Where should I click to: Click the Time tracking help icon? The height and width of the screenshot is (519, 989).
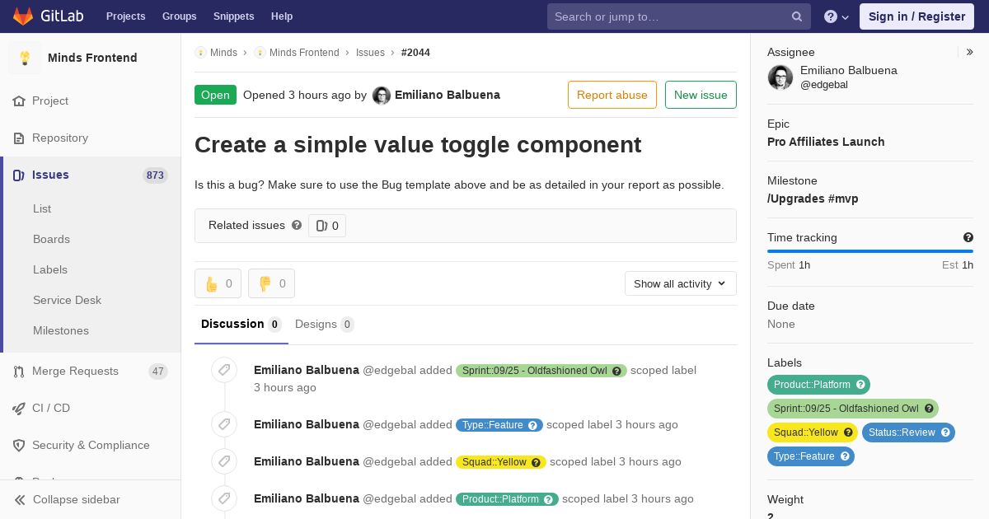(x=968, y=237)
